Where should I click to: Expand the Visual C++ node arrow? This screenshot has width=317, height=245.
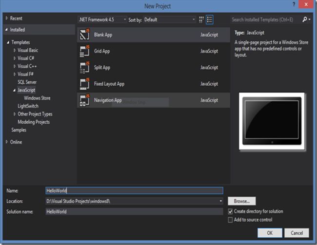pyautogui.click(x=15, y=66)
